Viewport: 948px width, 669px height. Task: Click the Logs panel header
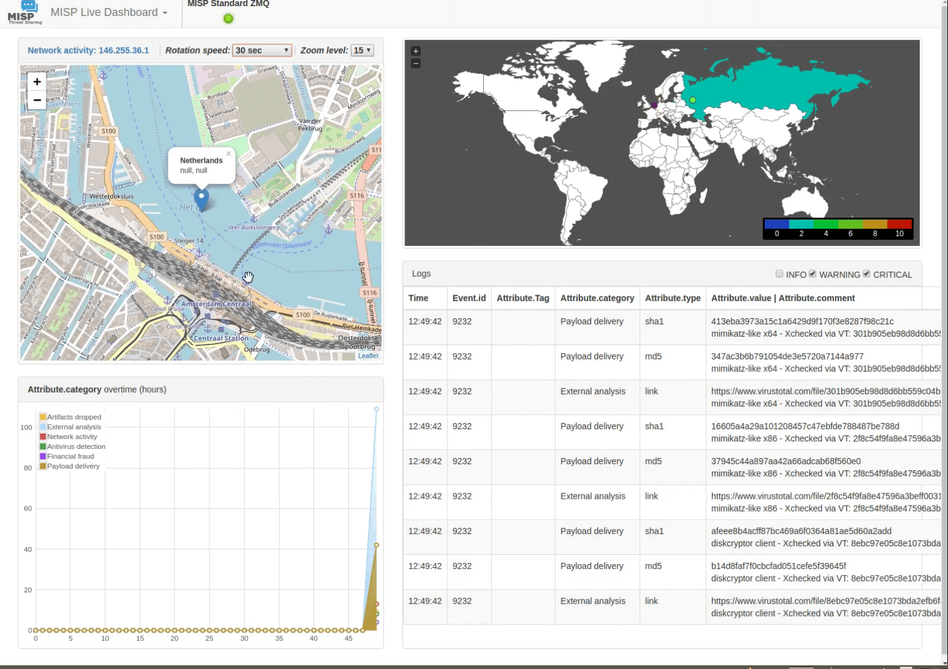pyautogui.click(x=420, y=273)
